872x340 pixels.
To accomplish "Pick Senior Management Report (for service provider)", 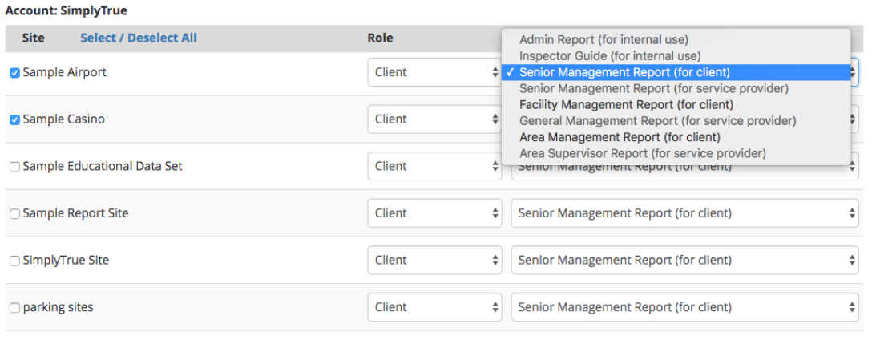I will [653, 88].
